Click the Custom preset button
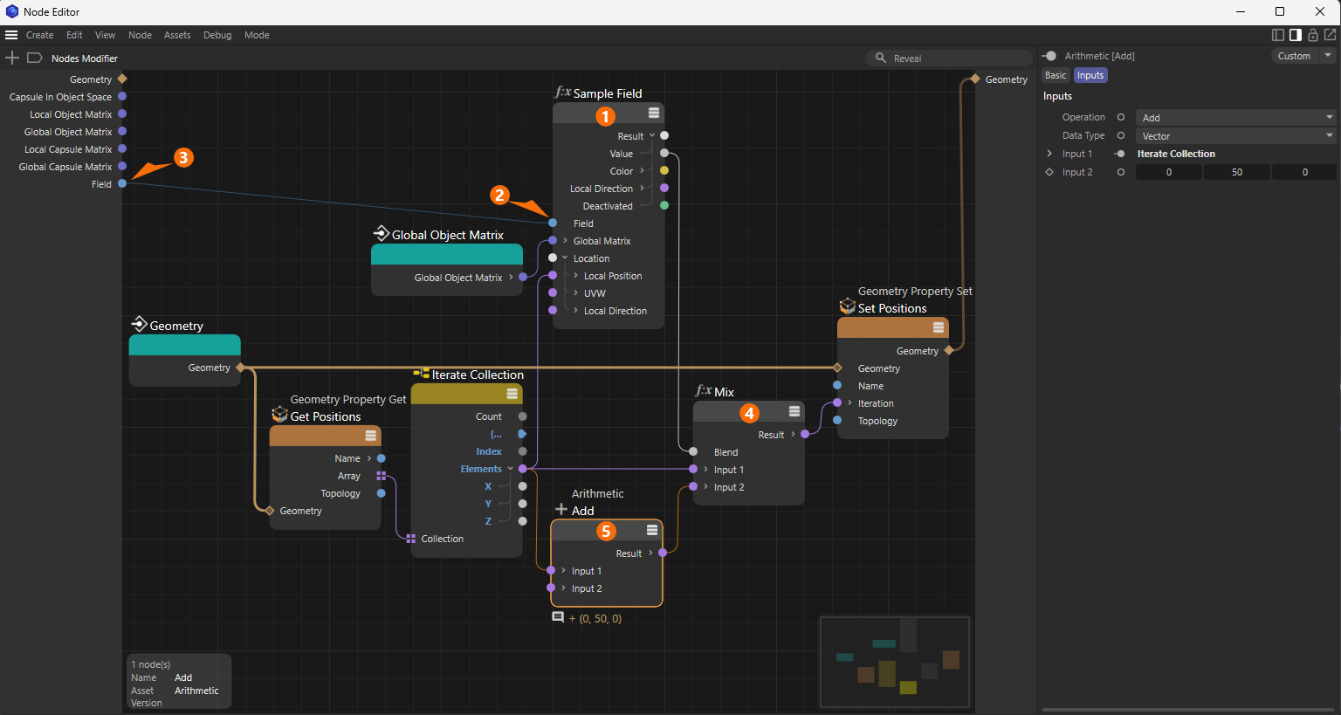Viewport: 1341px width, 715px height. [1294, 55]
